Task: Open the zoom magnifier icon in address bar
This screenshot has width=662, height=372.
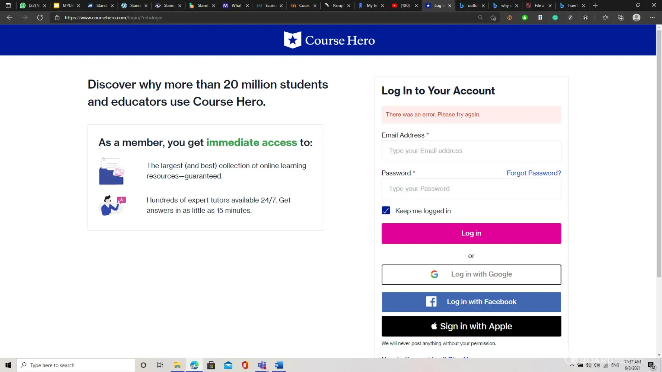Action: (480, 17)
